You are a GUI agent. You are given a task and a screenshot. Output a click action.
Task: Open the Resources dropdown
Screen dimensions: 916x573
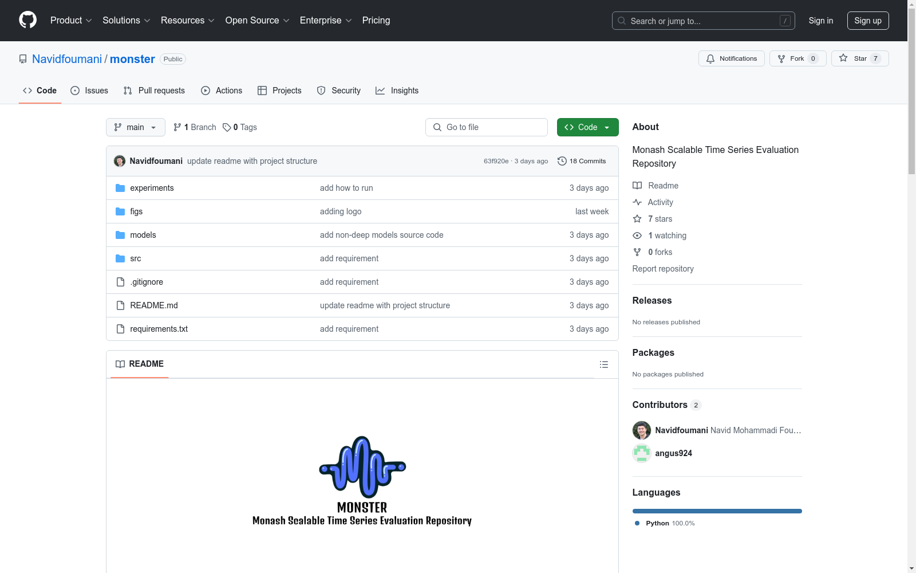pyautogui.click(x=188, y=20)
